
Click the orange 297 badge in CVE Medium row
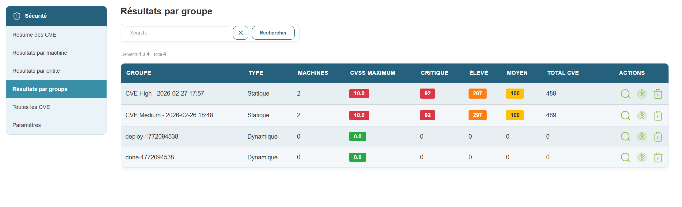pos(477,115)
